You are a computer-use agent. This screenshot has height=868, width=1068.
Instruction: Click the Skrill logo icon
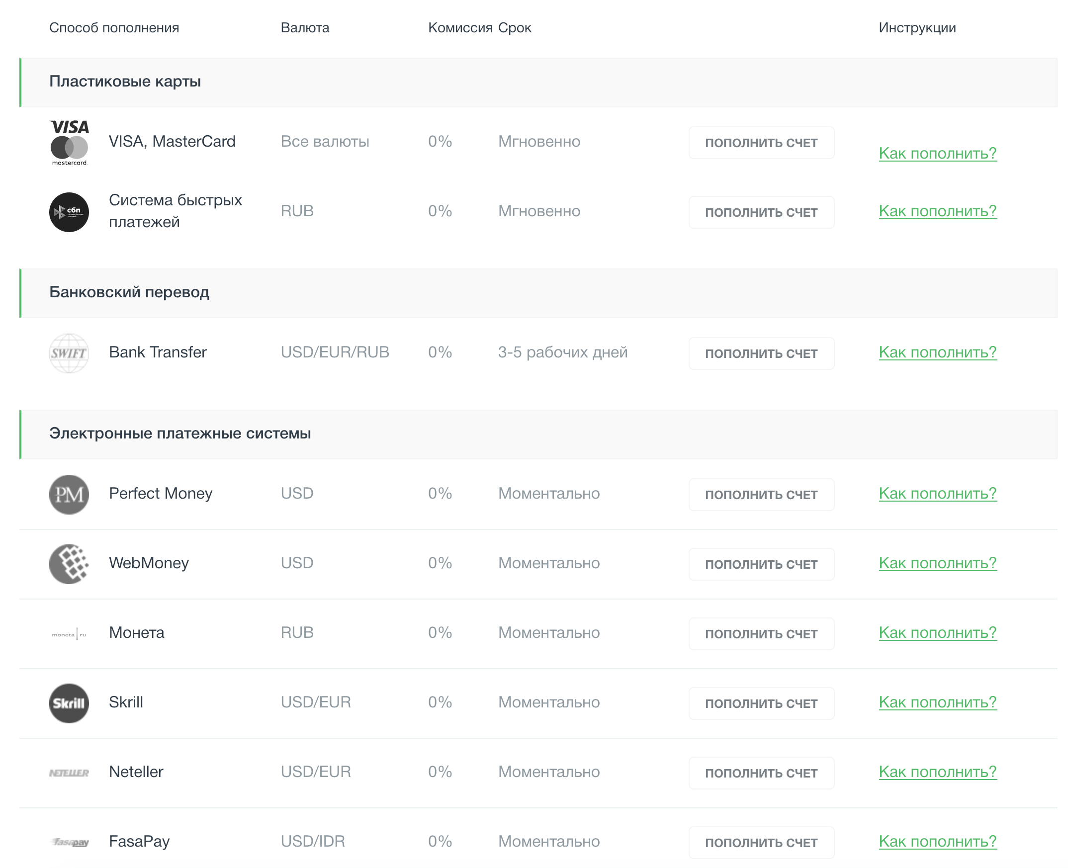[69, 703]
